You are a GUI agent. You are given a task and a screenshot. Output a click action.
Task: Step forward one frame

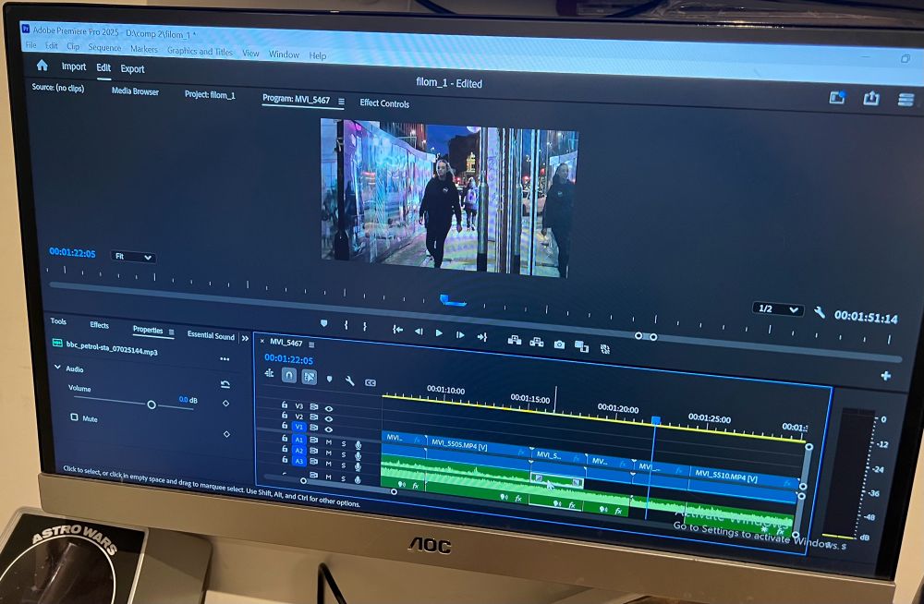460,334
